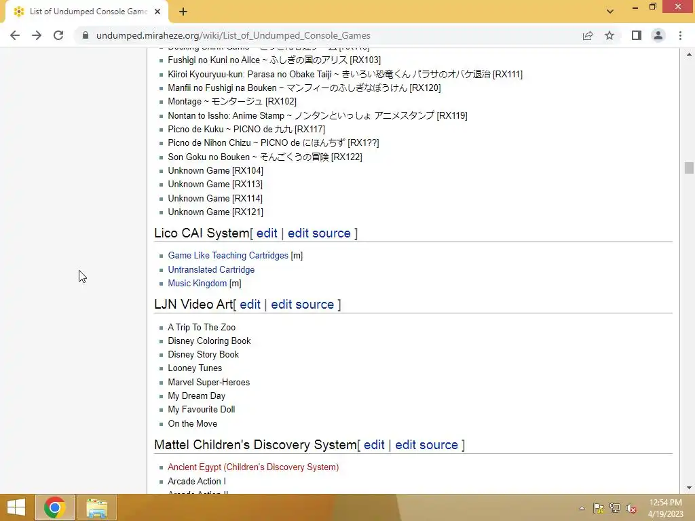Show hidden system tray icons
This screenshot has height=521, width=695.
[582, 508]
